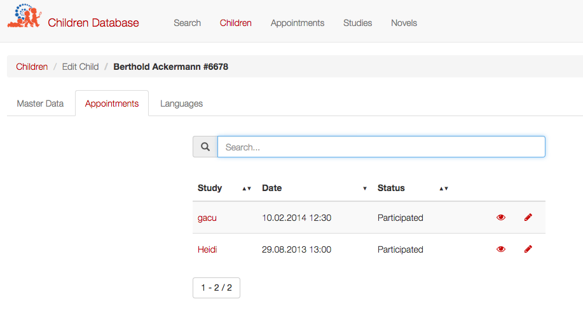
Task: View the gacu appointment via eye icon
Action: (501, 218)
